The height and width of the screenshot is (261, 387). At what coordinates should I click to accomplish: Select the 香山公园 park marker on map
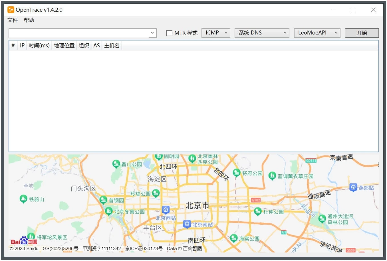click(x=116, y=164)
